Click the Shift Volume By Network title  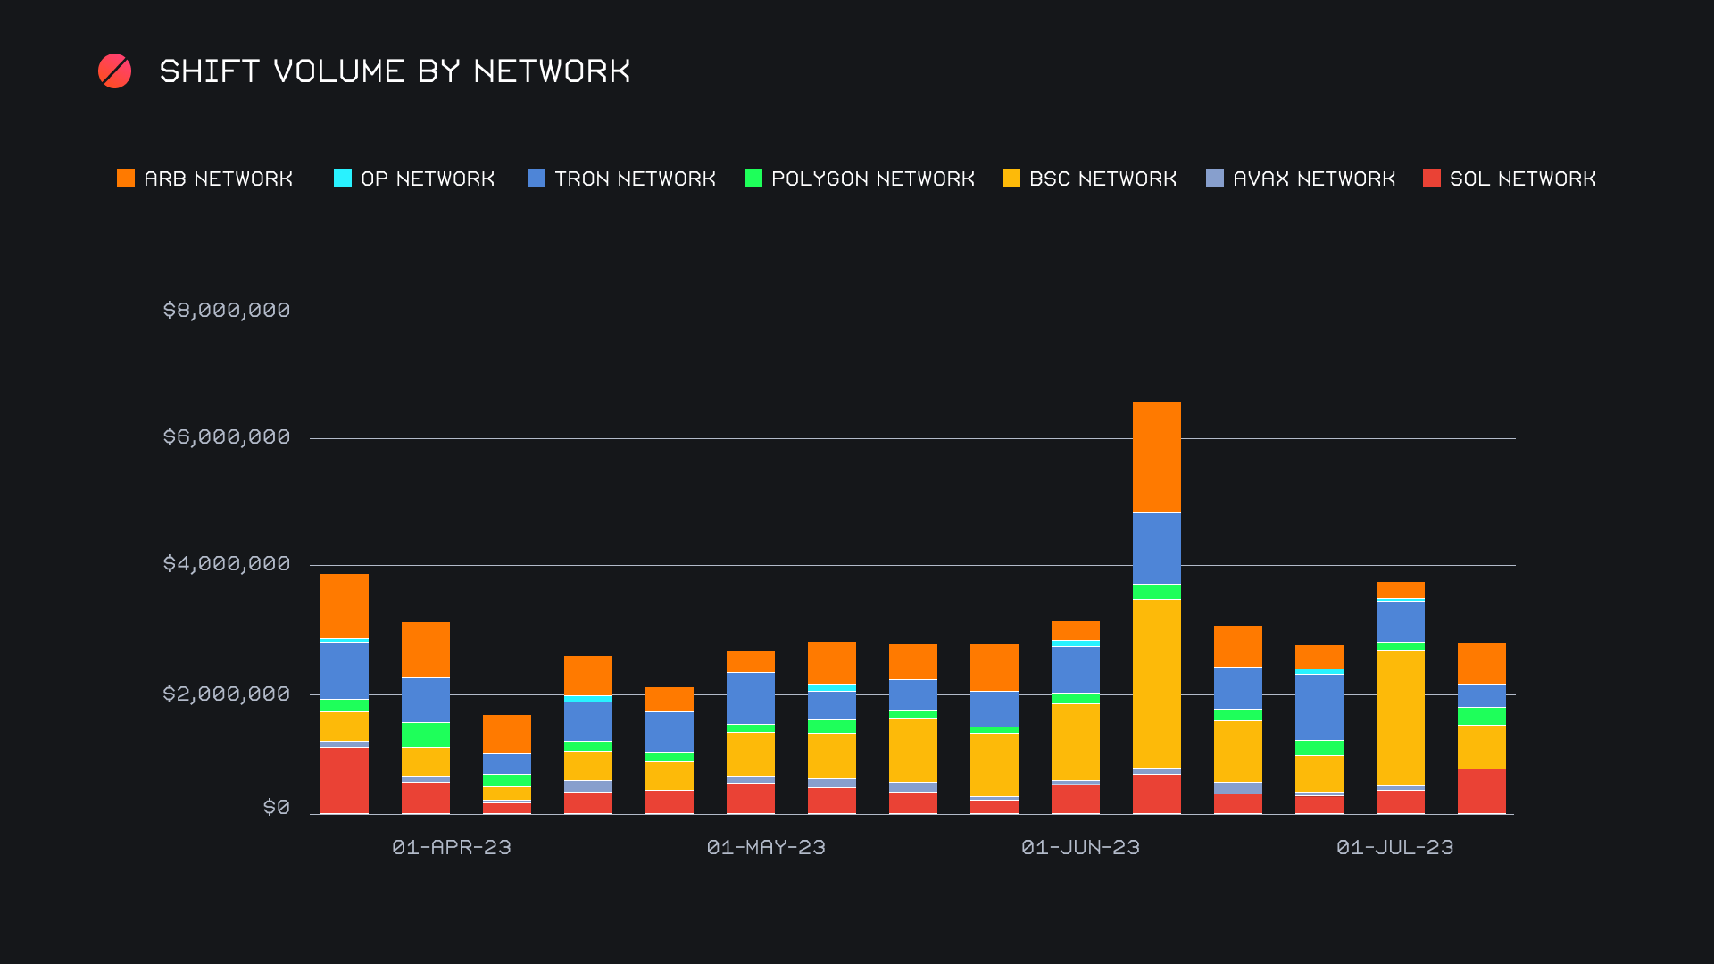(x=395, y=71)
